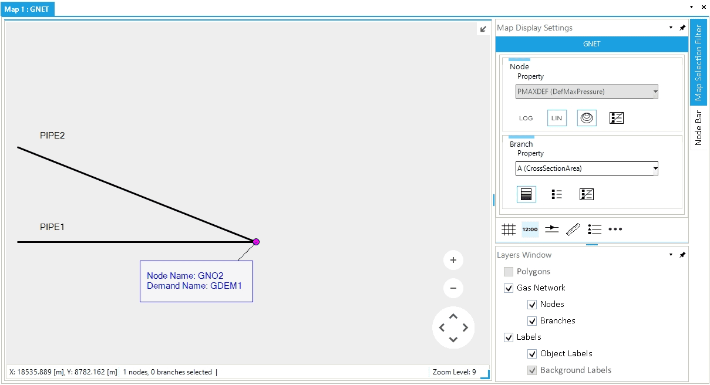Select Branch color gradient display icon
710x385 pixels.
tap(526, 194)
